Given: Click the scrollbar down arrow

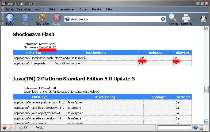Looking at the screenshot, I should (x=206, y=122).
